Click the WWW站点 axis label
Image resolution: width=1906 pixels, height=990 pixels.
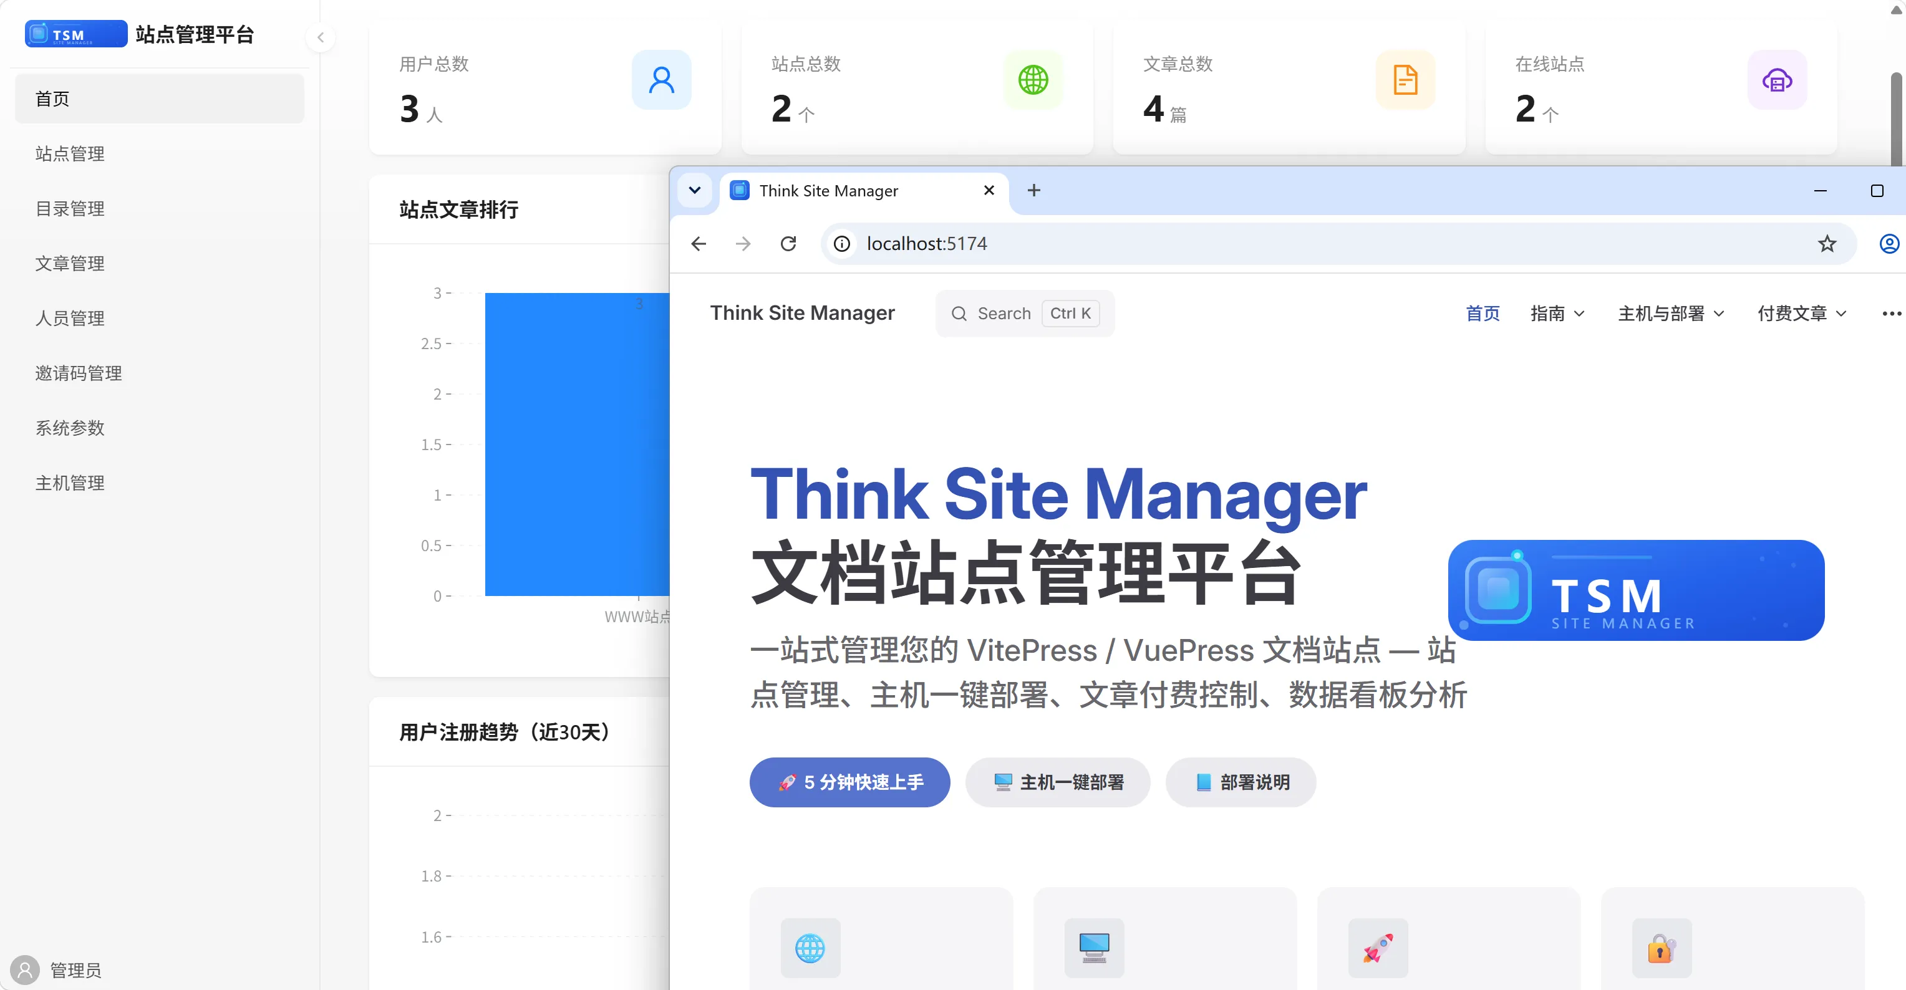click(637, 617)
